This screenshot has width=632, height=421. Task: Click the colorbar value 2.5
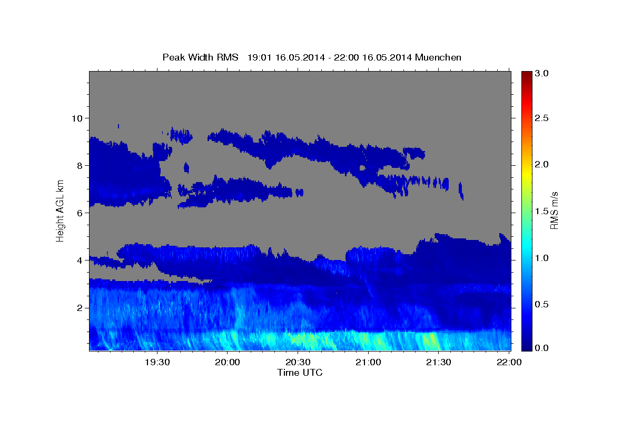pos(542,118)
